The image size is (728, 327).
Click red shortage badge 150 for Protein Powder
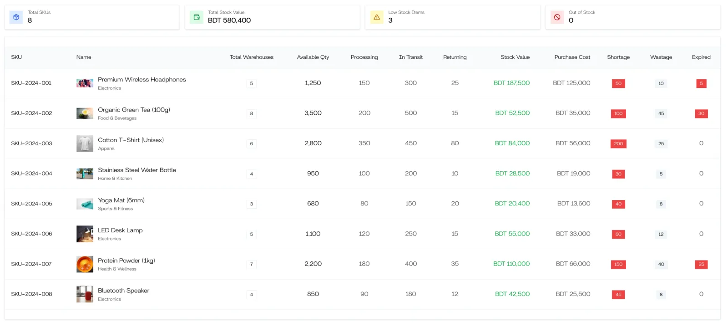pos(618,264)
